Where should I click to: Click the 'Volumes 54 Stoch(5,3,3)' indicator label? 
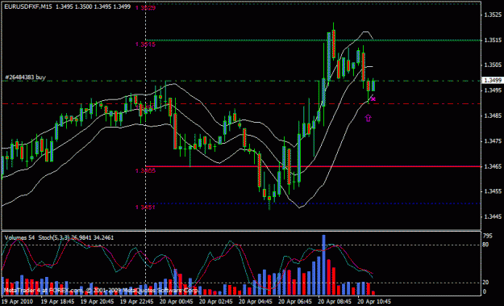coord(59,238)
